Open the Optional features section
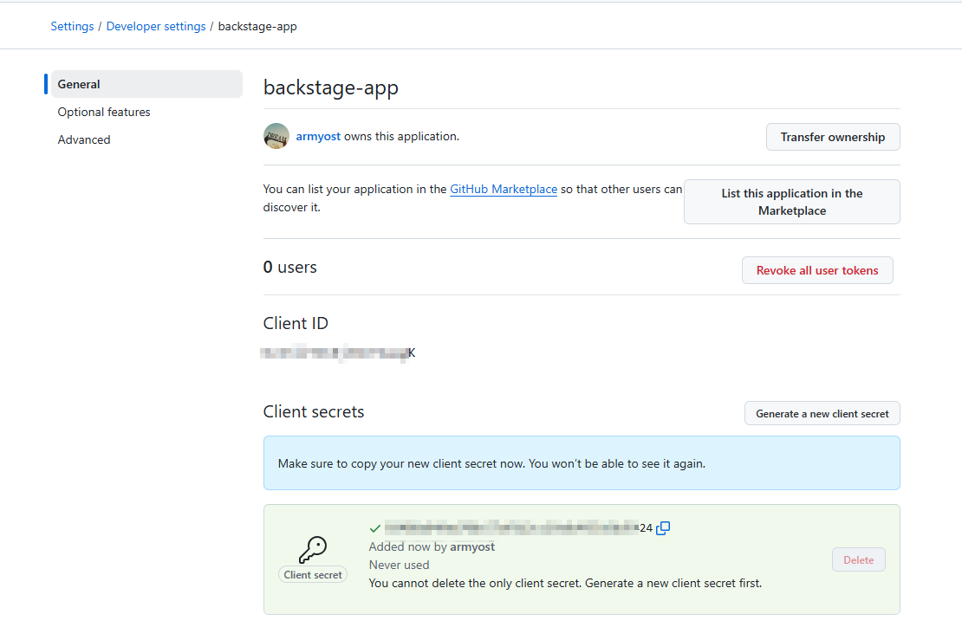 coord(104,113)
